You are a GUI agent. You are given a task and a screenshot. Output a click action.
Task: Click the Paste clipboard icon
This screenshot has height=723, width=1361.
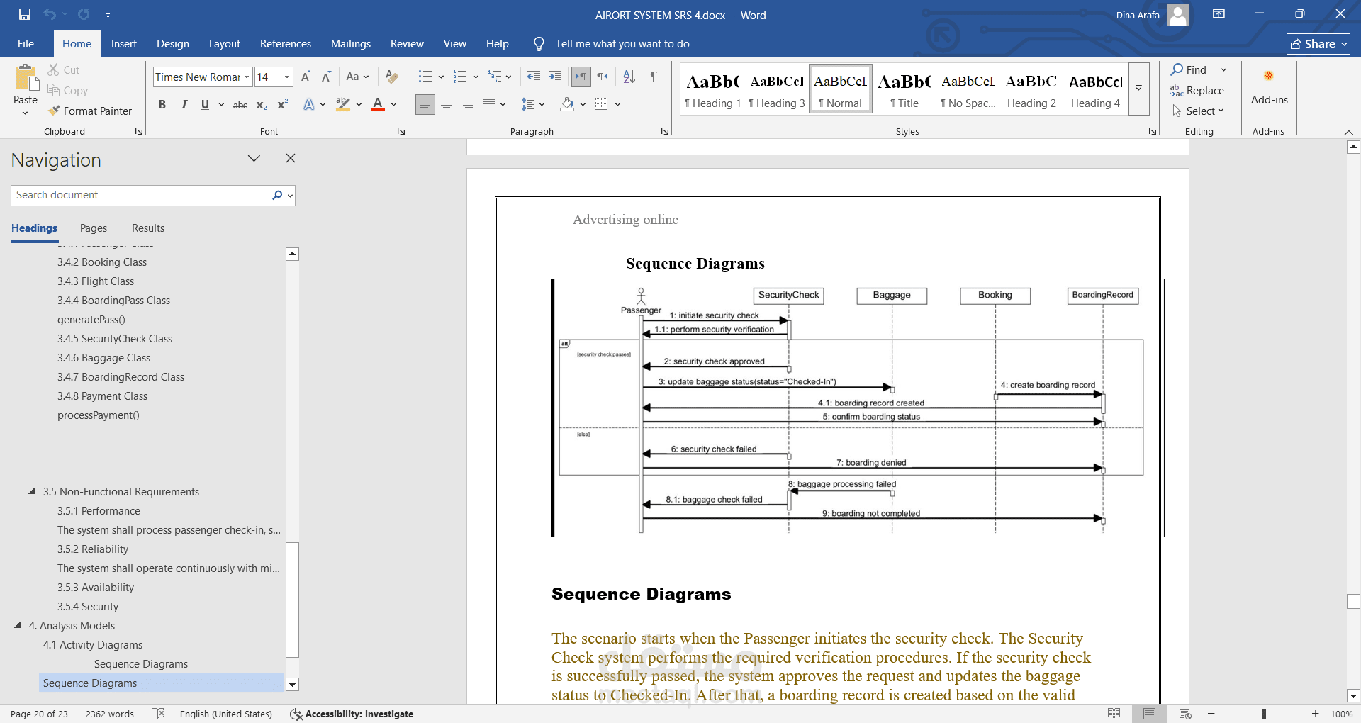(26, 78)
